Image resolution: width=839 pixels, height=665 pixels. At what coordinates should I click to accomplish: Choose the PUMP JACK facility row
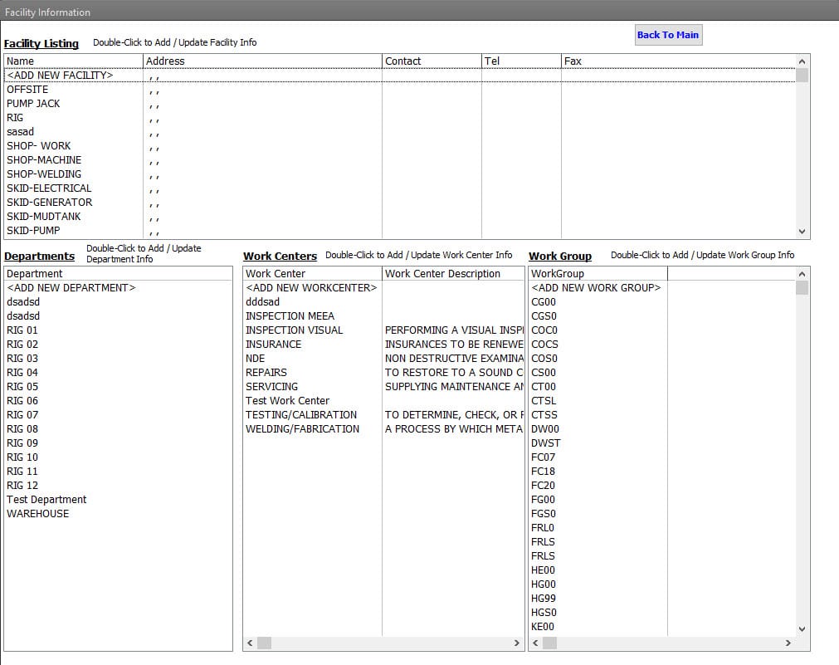click(x=400, y=103)
